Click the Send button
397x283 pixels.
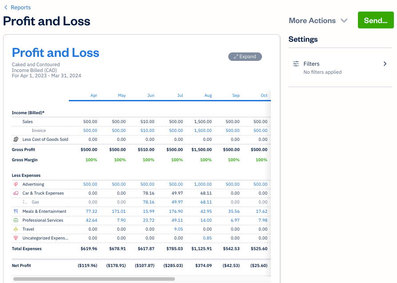click(x=375, y=20)
